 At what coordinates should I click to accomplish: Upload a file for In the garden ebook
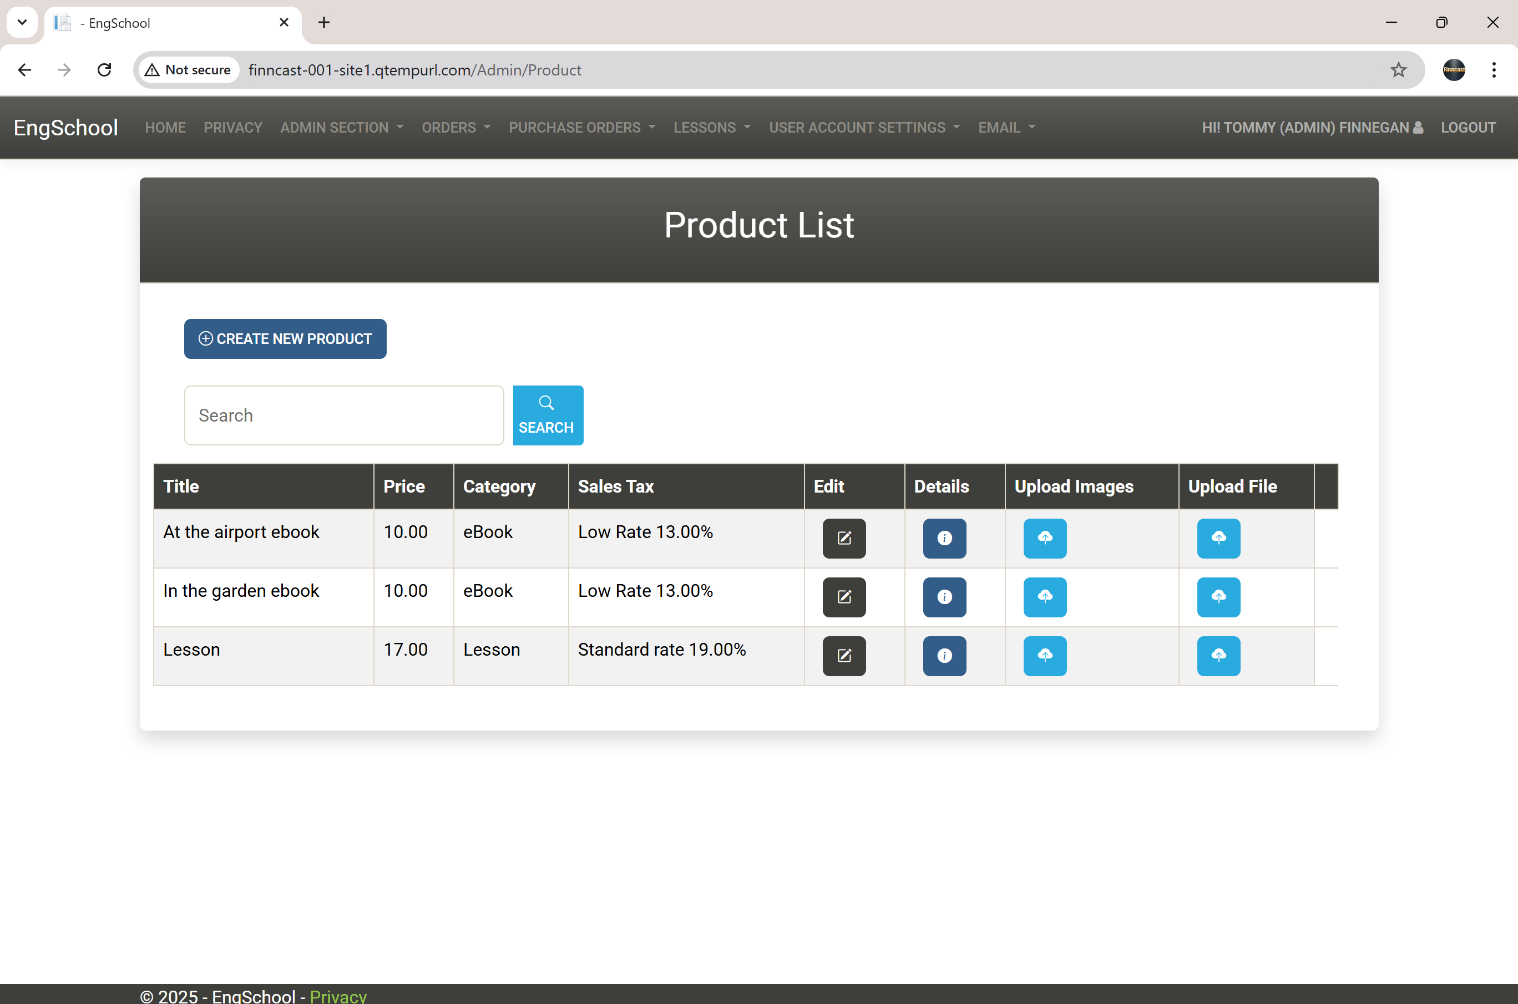(x=1218, y=597)
